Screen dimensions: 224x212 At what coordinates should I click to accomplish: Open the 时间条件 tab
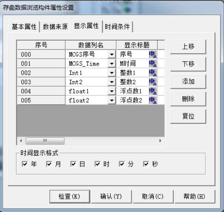tap(118, 27)
